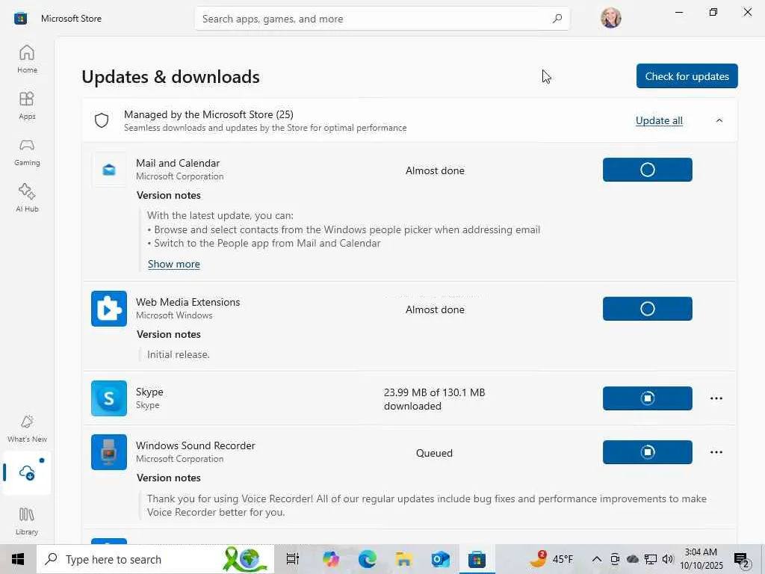765x574 pixels.
Task: Click the Mail and Calendar progress button
Action: (x=648, y=170)
